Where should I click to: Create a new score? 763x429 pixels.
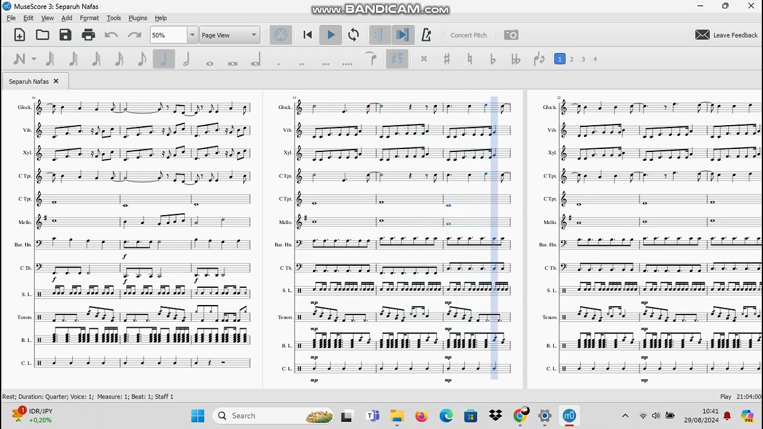point(20,35)
